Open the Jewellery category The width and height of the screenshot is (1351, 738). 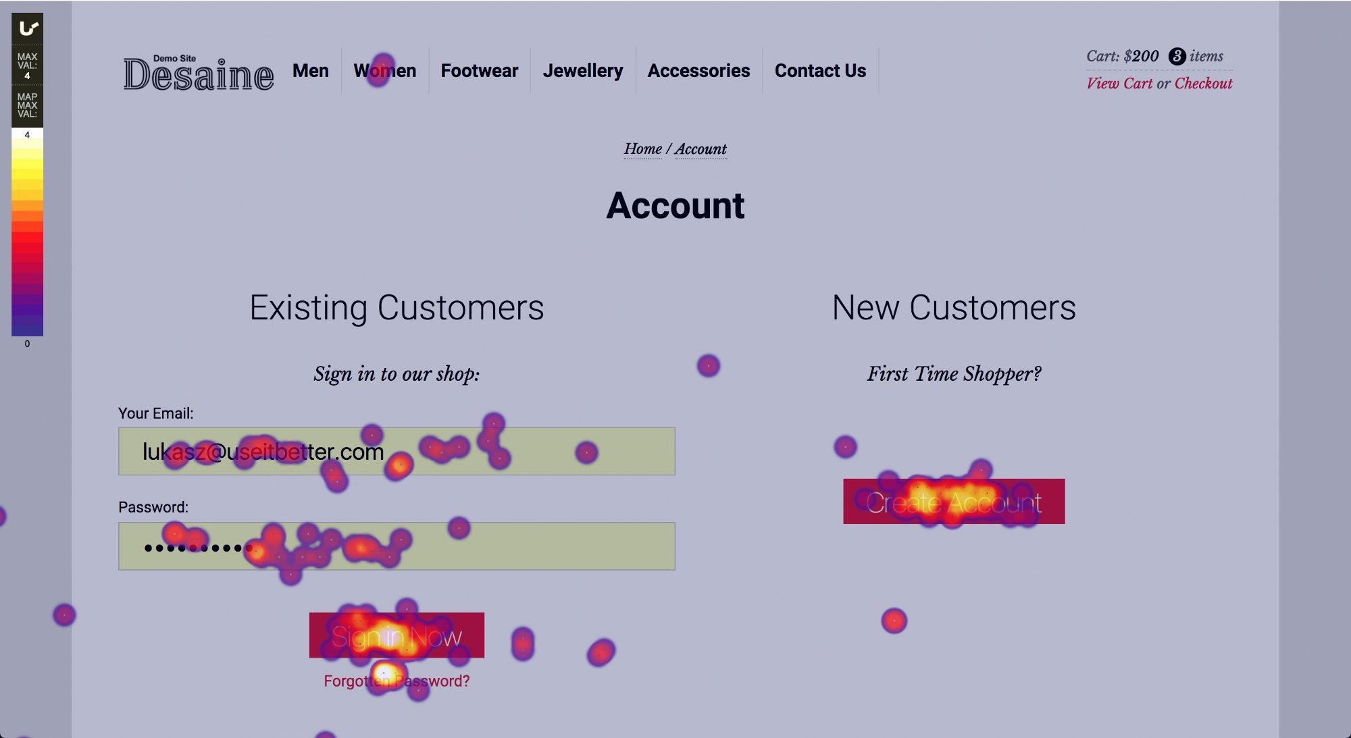coord(583,70)
